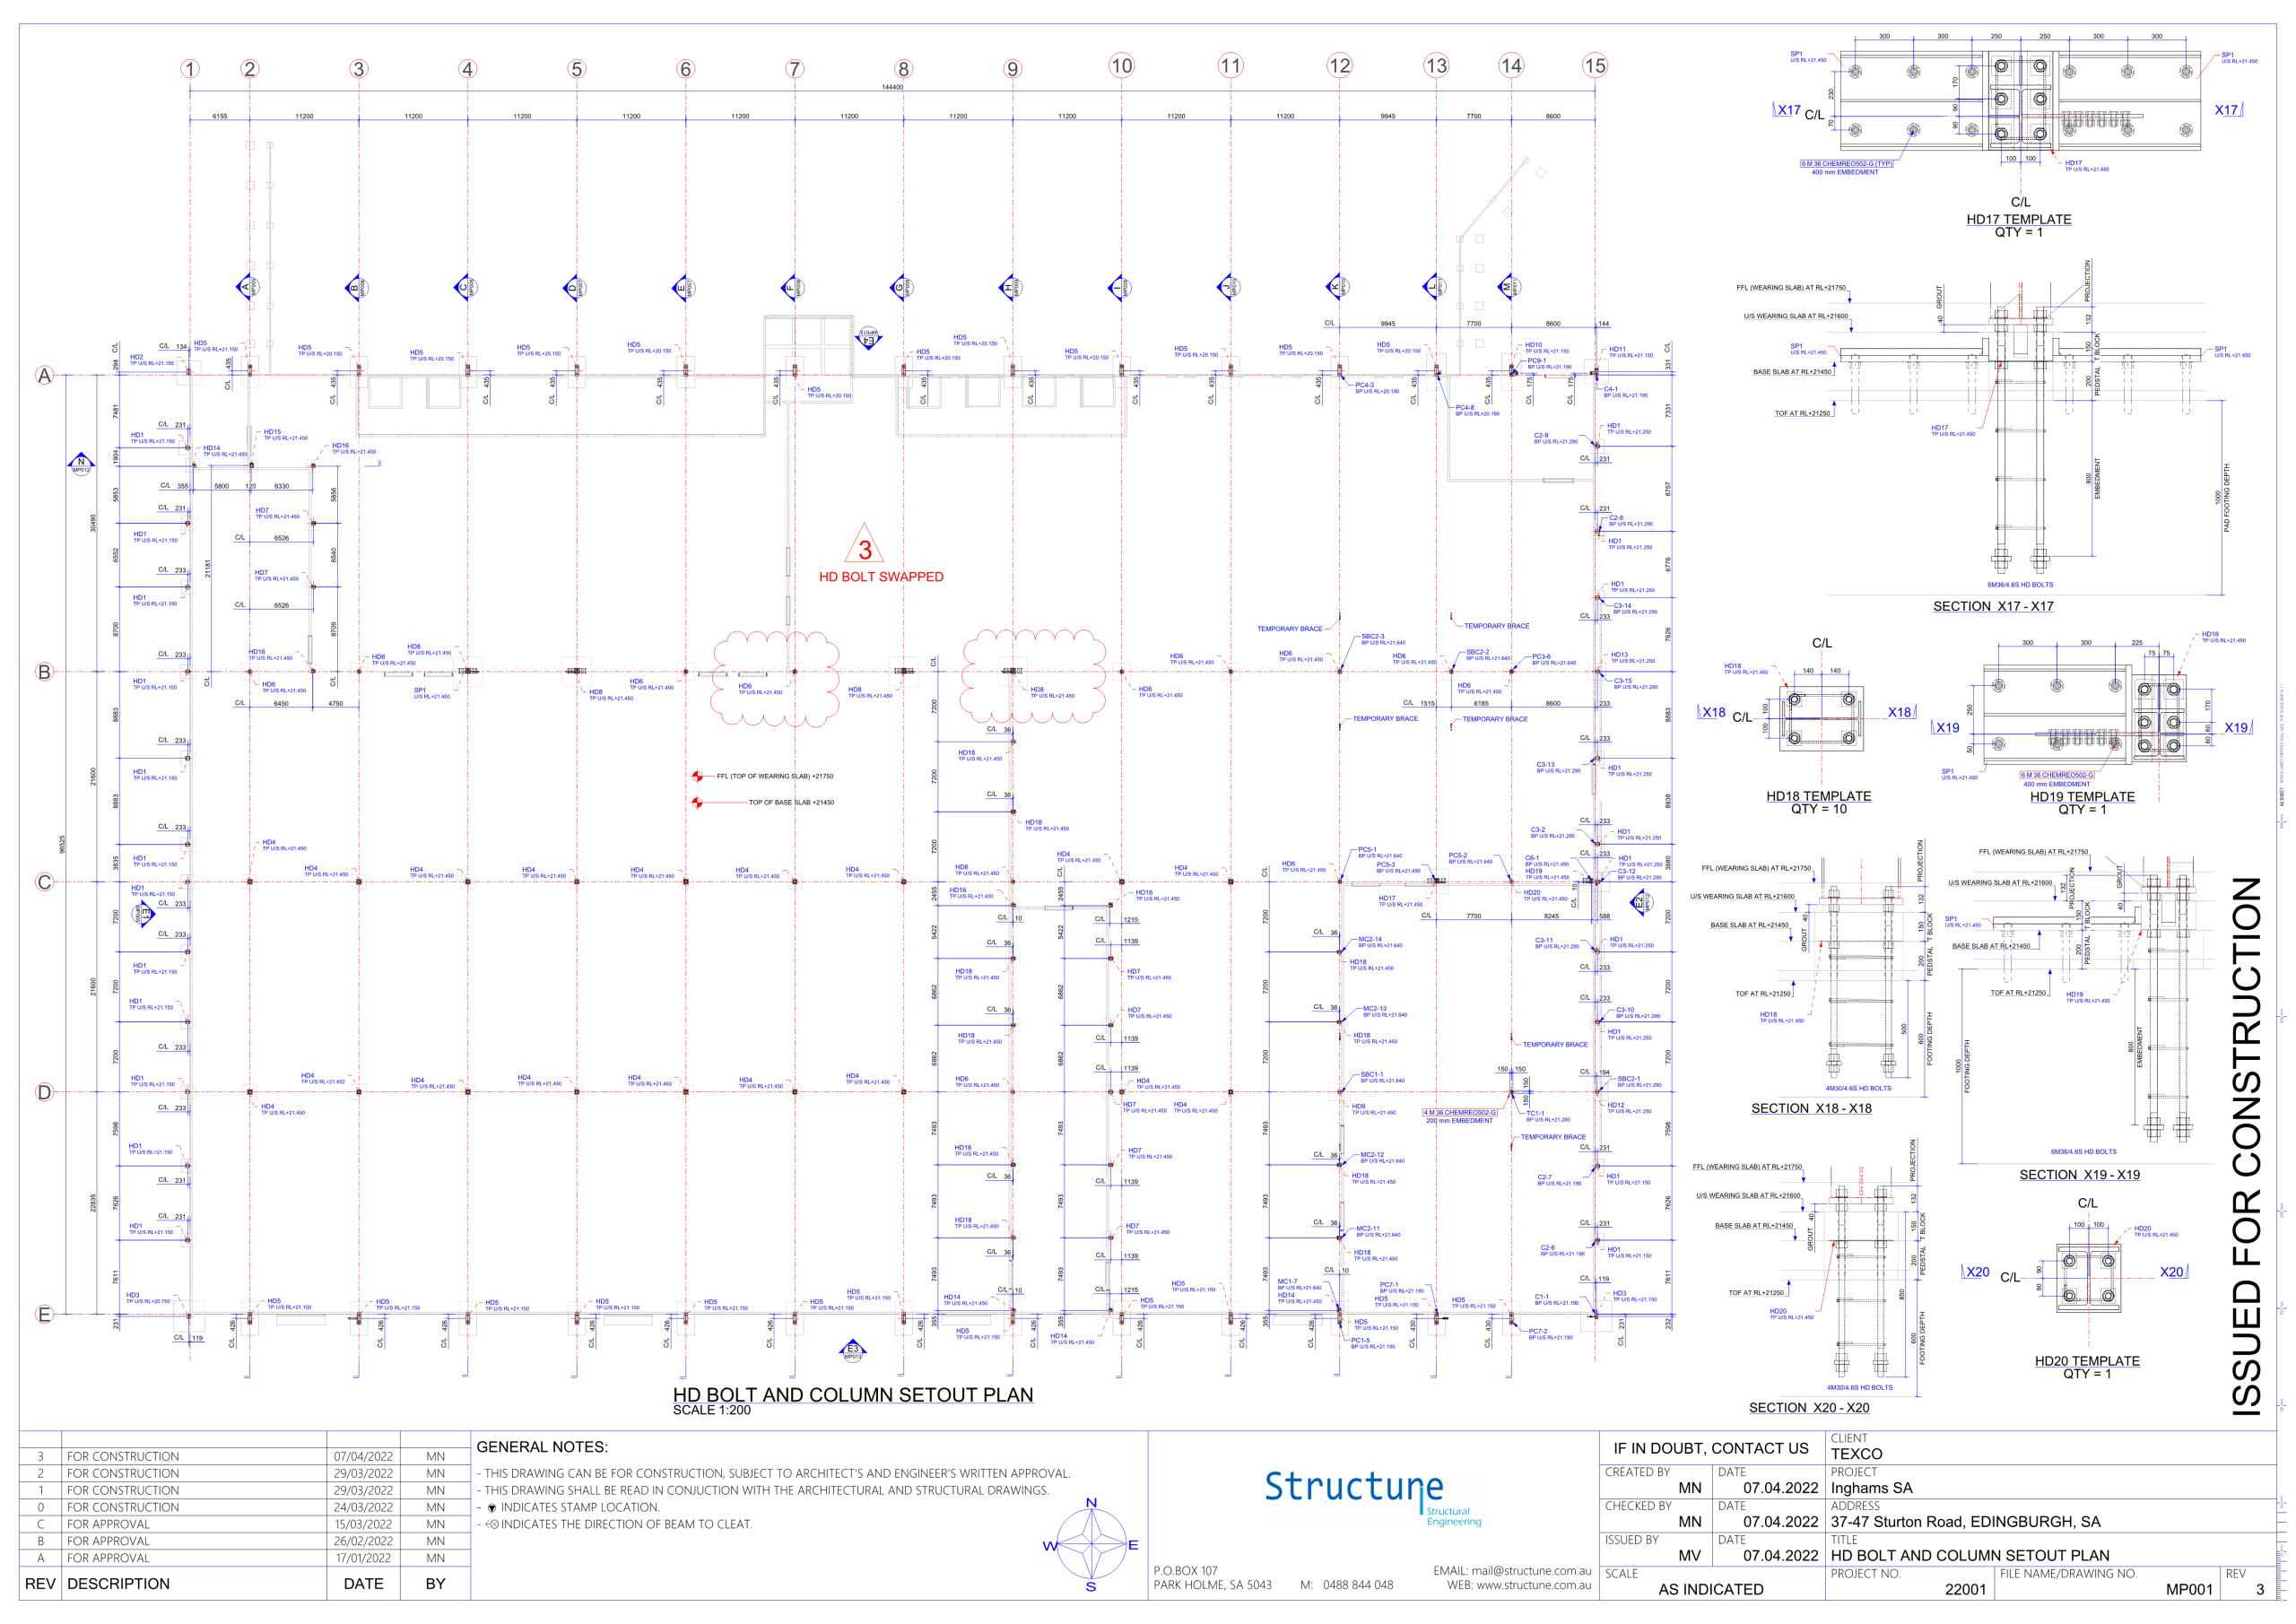
Task: Click 'HD19 TEMPLATE' label
Action: [2082, 797]
